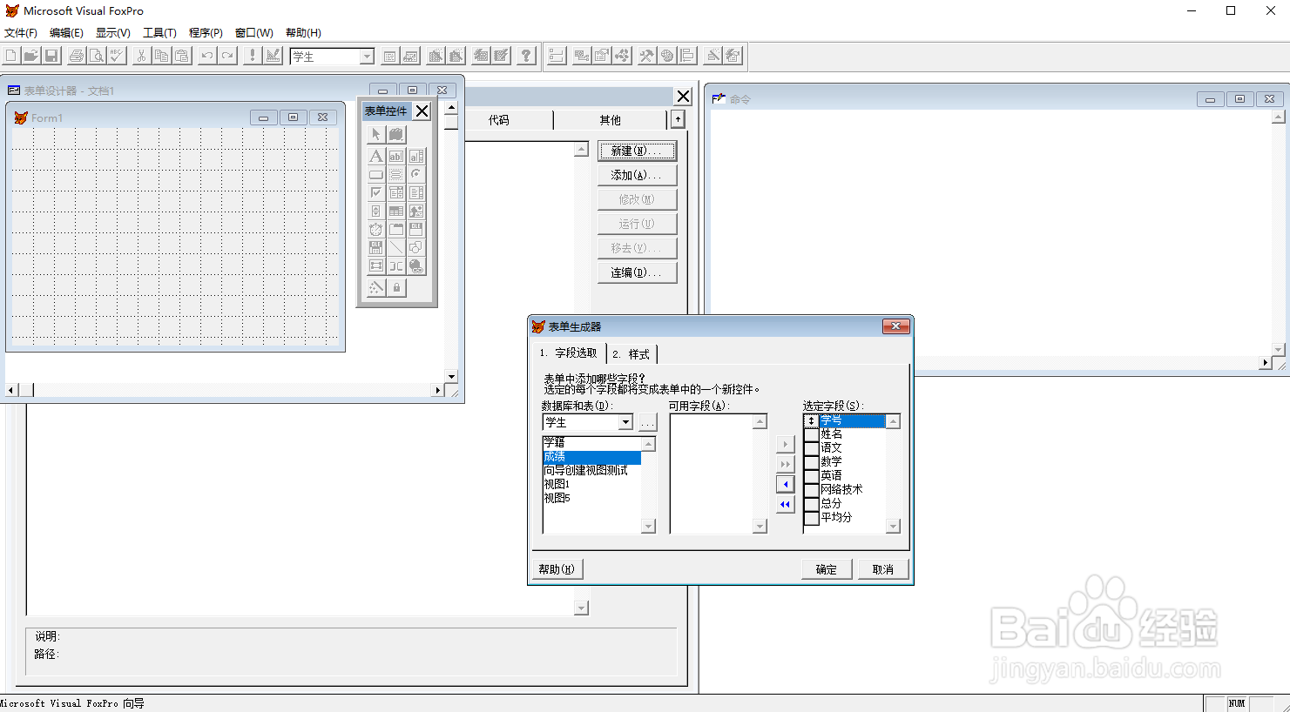
Task: Click the single left arrow remove button
Action: pos(786,484)
